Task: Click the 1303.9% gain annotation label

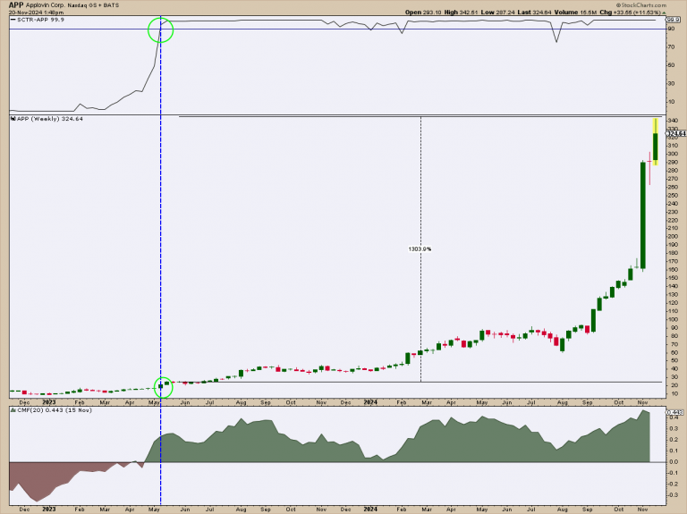Action: [420, 249]
